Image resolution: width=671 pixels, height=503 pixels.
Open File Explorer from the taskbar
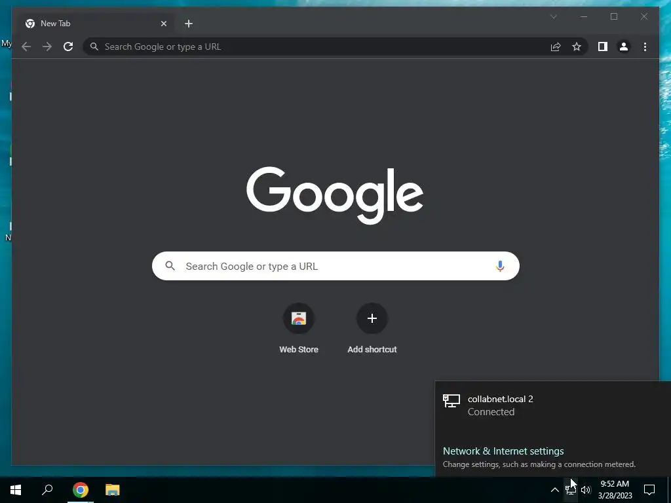tap(113, 490)
